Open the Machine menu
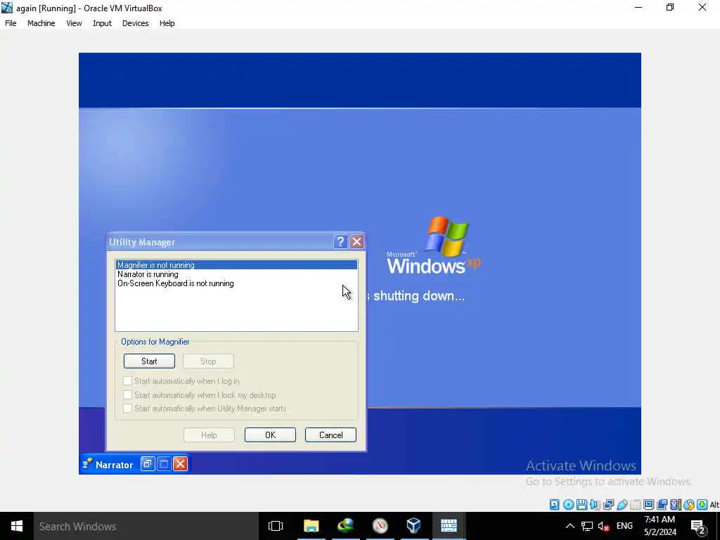720x540 pixels. tap(41, 23)
